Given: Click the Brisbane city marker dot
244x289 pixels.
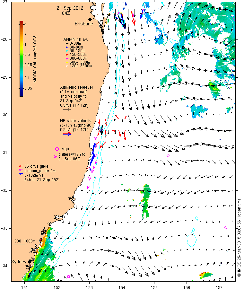Looking at the screenshot, I should 90,19.
